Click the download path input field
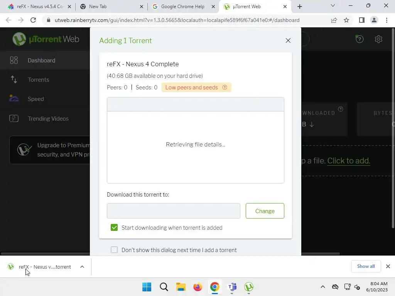395x296 pixels. point(173,211)
